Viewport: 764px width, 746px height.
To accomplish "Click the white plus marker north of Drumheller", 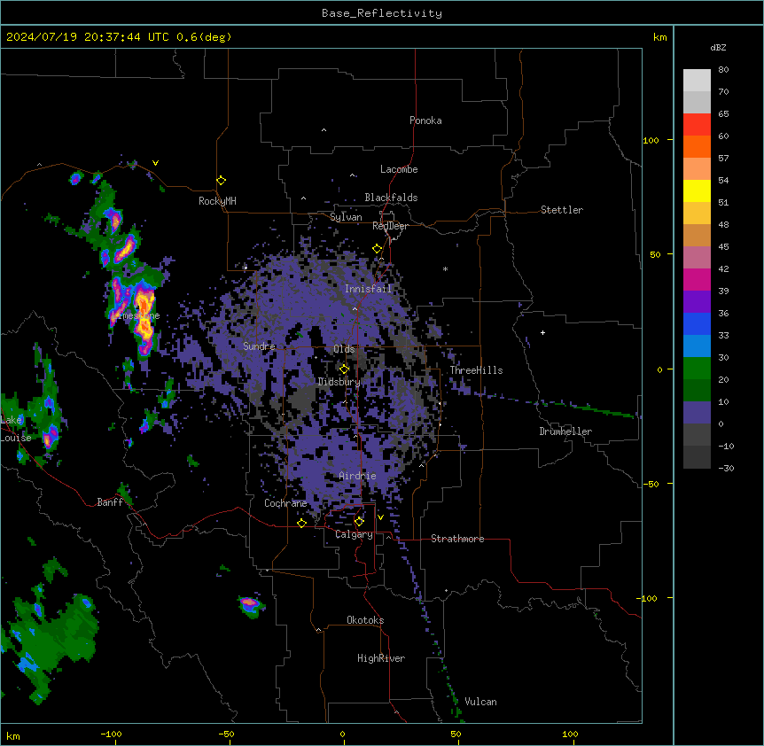I will coord(542,332).
